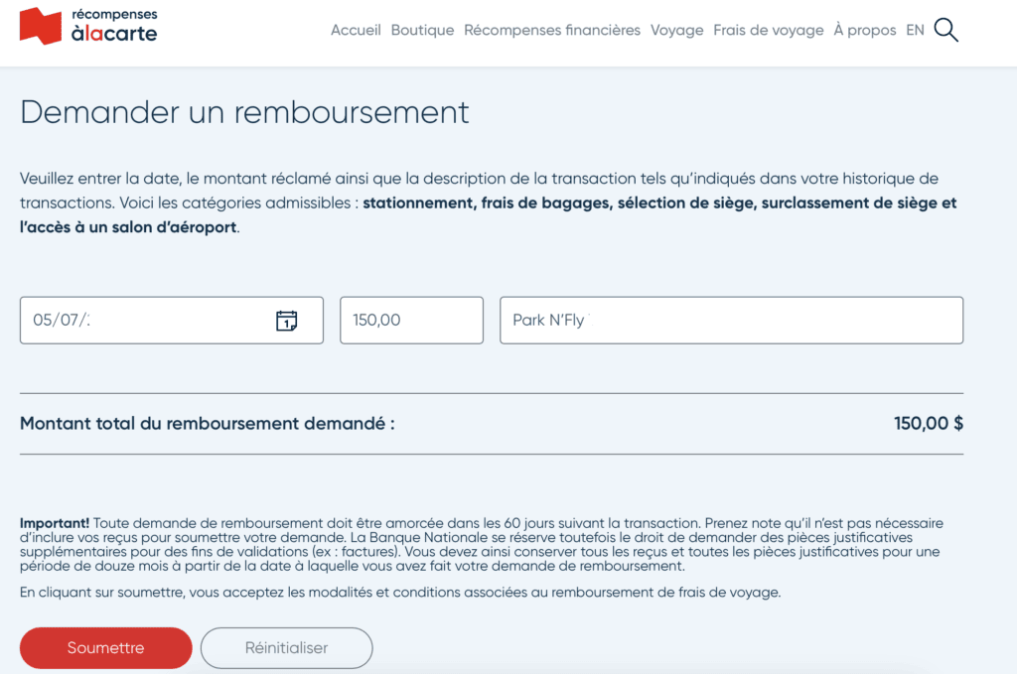Click the Park N'Fly description field

(731, 321)
